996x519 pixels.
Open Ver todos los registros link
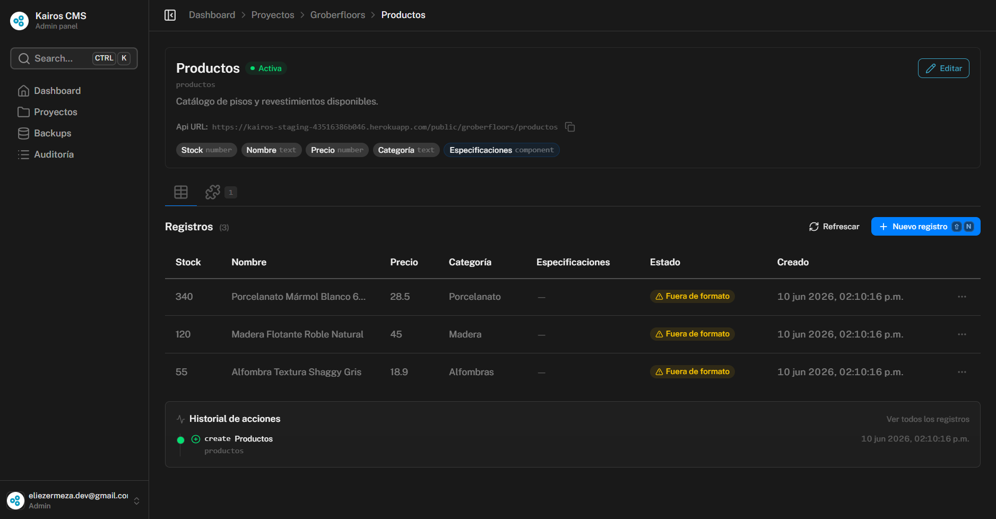click(928, 419)
